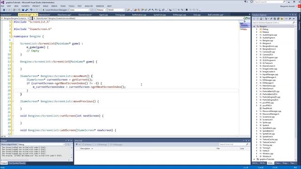Click the Search Error List field
This screenshot has width=301, height=169.
234,144
